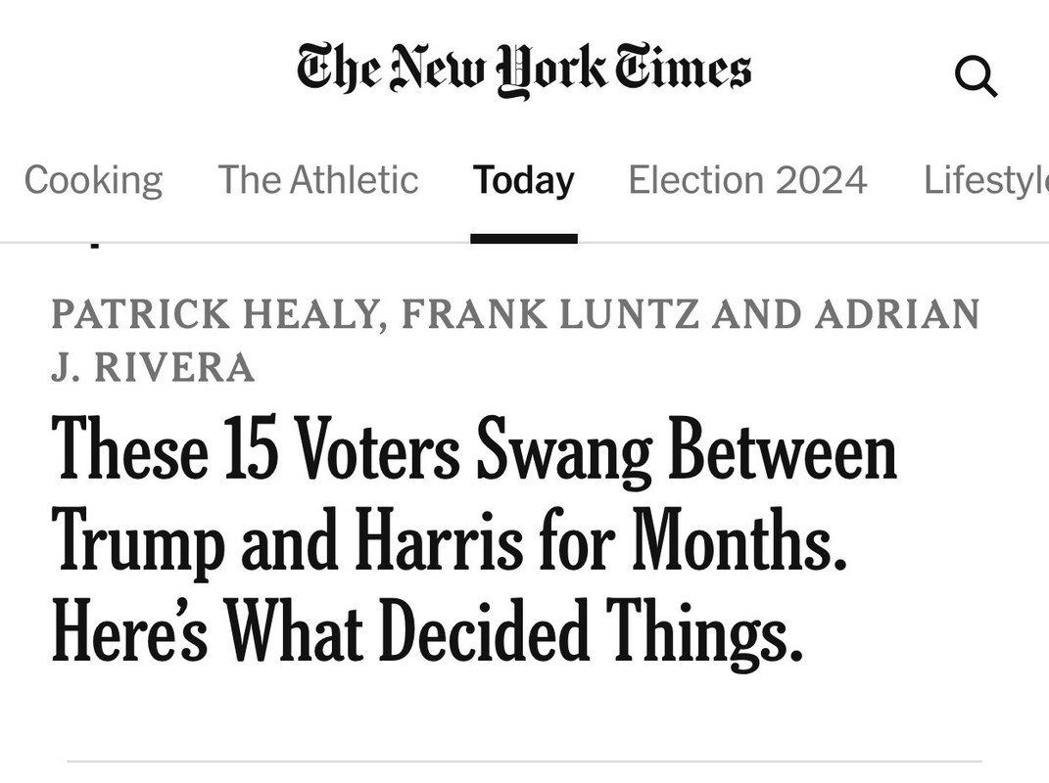This screenshot has height=783, width=1049.
Task: Open The Athletic section tab
Action: [x=318, y=180]
